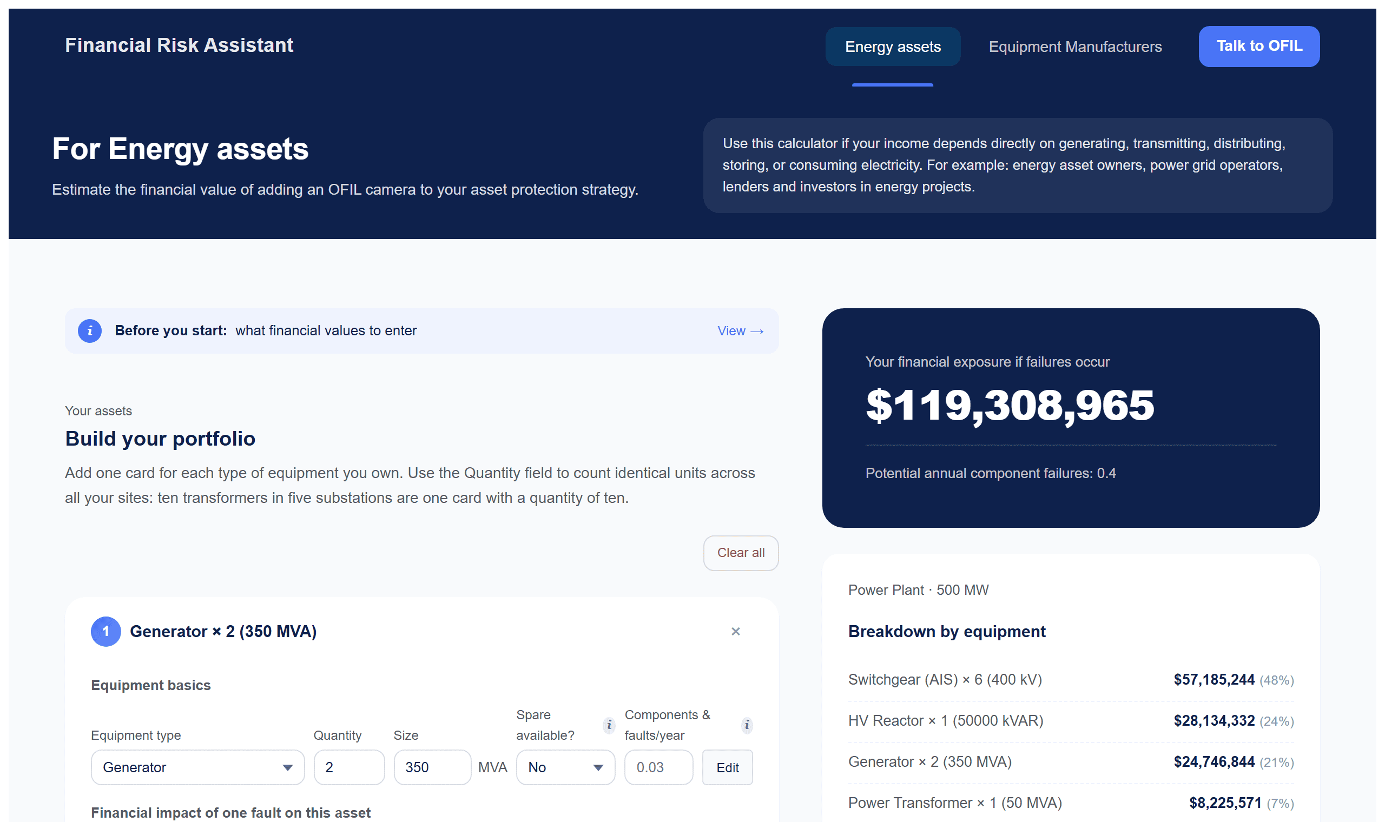The image size is (1385, 822).
Task: Click the 'For Energy assets' heading
Action: coord(180,149)
